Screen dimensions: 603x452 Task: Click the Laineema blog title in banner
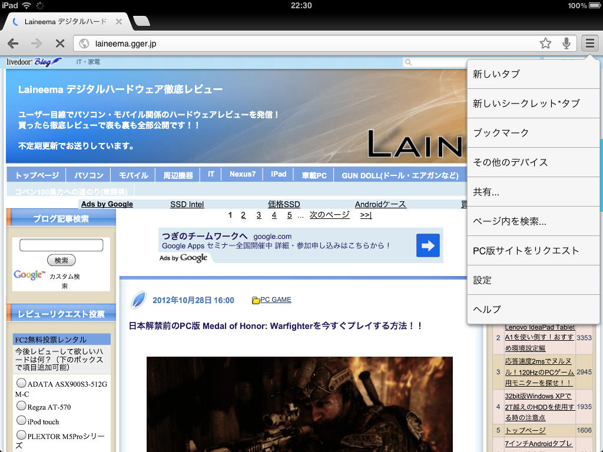pyautogui.click(x=120, y=89)
